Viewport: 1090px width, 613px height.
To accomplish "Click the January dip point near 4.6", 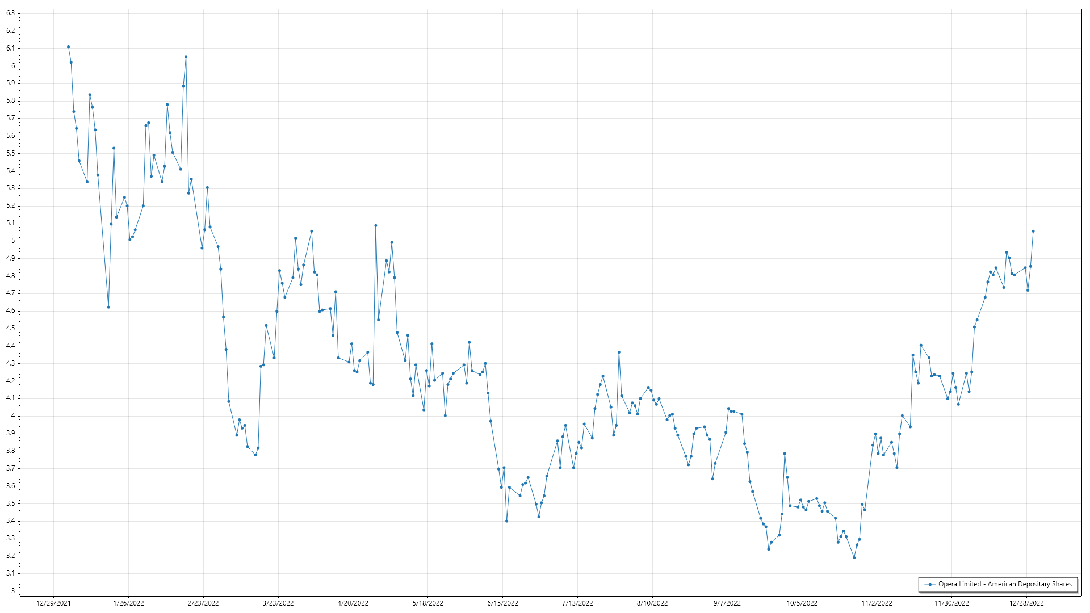I will tap(108, 308).
